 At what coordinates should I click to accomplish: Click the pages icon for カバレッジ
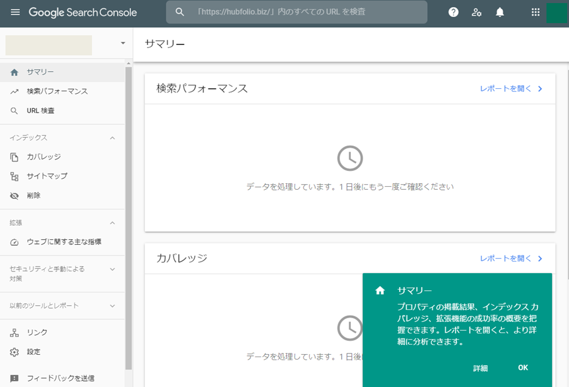coord(14,157)
